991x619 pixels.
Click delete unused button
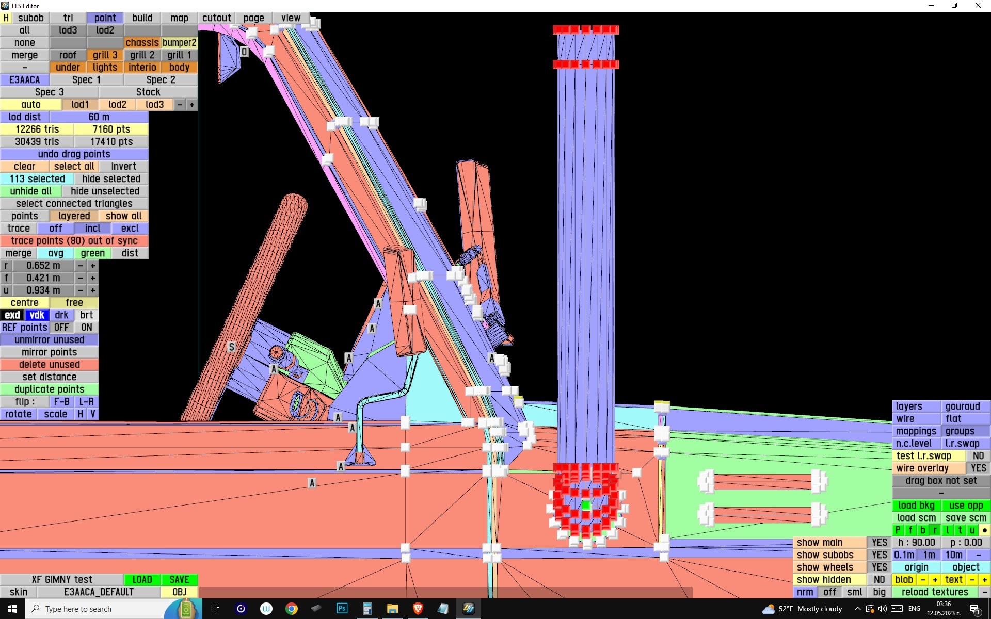tap(49, 364)
